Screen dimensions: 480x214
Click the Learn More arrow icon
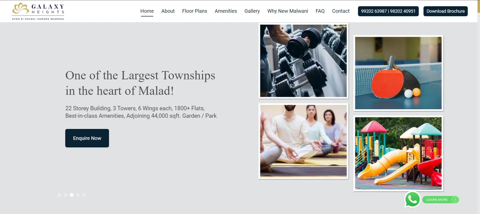pos(455,200)
